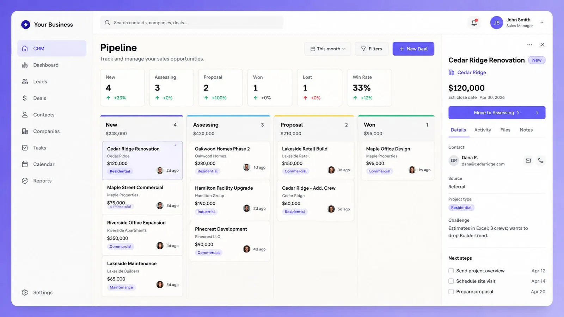
Task: Open Dashboard in the sidebar
Action: point(52,65)
